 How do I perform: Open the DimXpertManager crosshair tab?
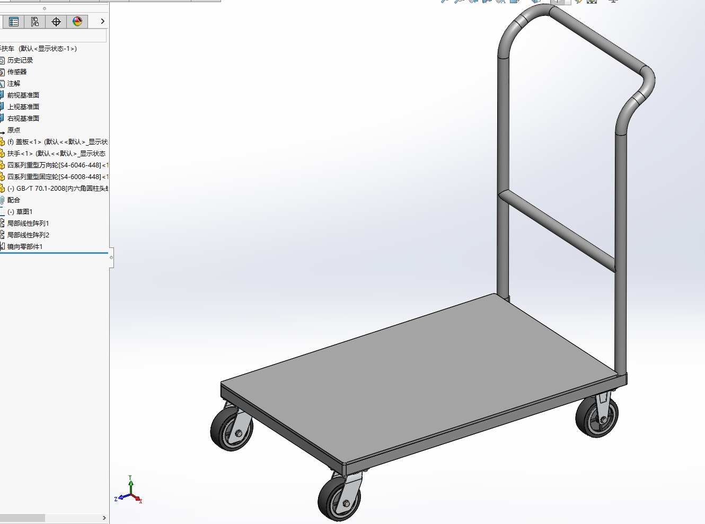(x=56, y=22)
